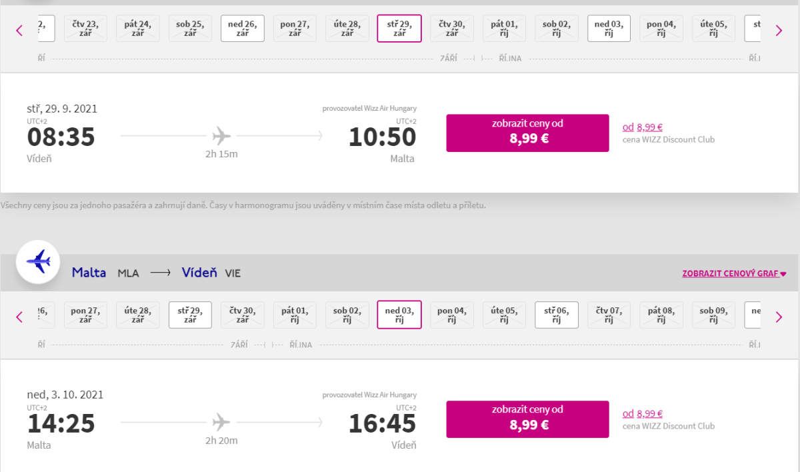Click the blue airplane icon by Malta route

coord(39,261)
